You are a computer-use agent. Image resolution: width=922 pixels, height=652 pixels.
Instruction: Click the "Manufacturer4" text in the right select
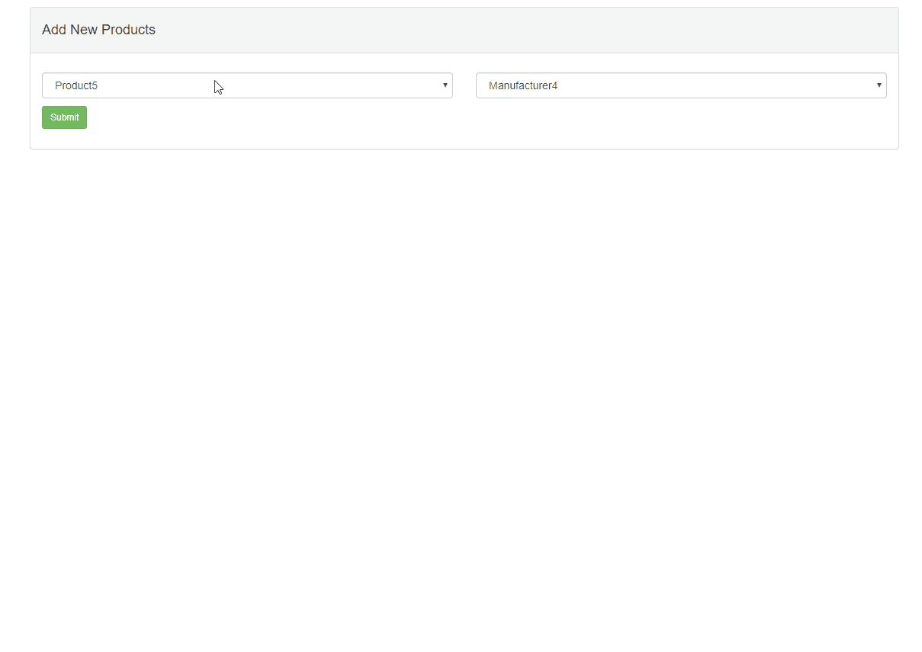[x=523, y=85]
